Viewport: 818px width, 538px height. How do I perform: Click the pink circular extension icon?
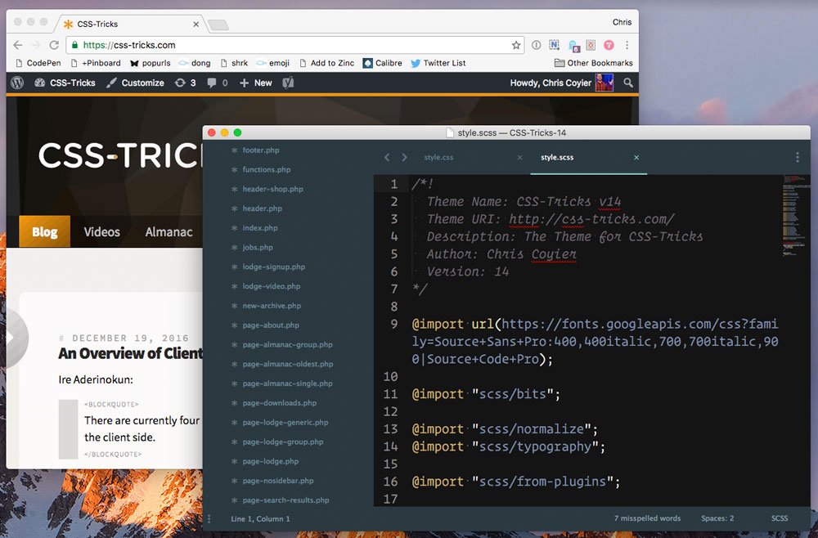click(609, 45)
